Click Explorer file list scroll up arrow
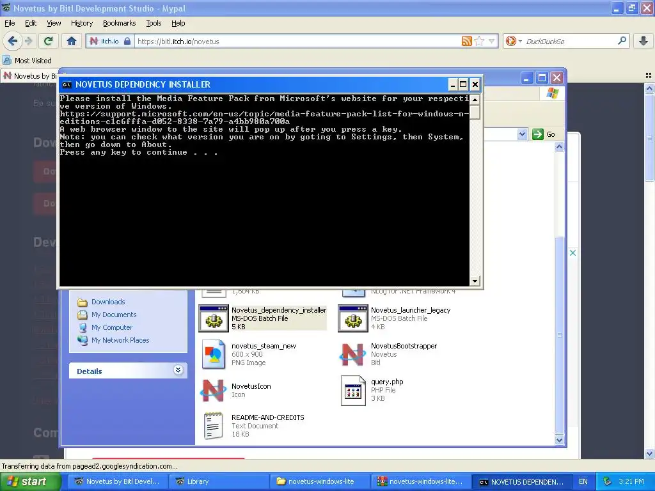Screen dimensions: 655x491 pos(559,147)
